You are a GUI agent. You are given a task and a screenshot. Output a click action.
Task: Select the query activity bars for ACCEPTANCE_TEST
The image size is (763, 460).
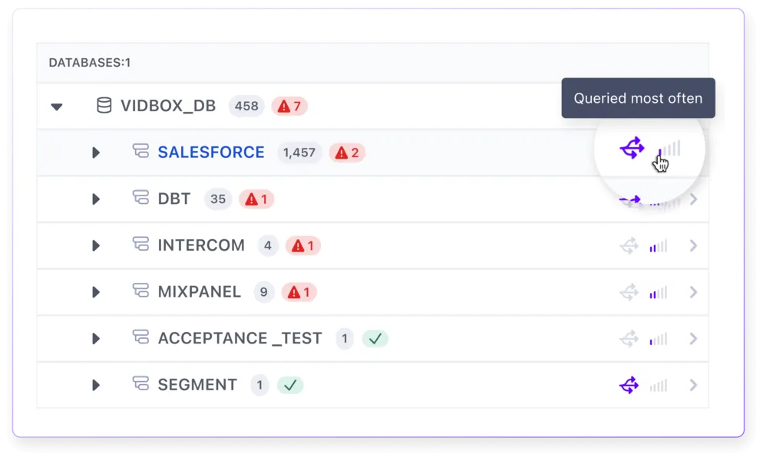[x=658, y=338]
